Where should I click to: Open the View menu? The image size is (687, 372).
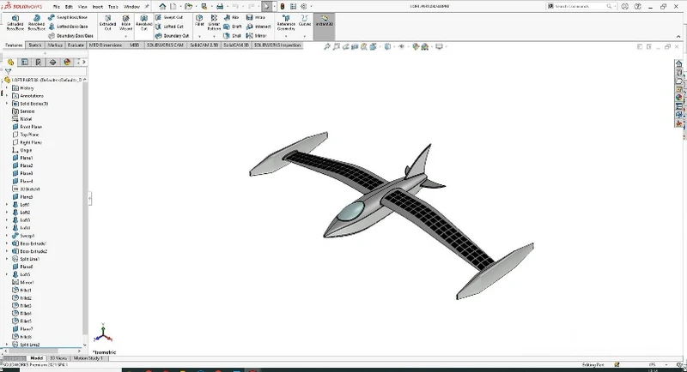pyautogui.click(x=82, y=7)
